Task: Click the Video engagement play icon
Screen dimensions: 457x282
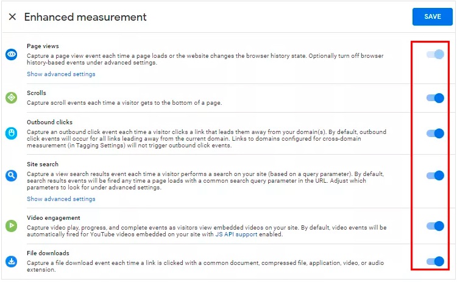Action: coord(12,226)
